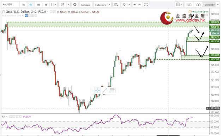The width and height of the screenshot is (221, 136).
Task: Toggle indicator visibility eye icon
Action: [x=26, y=16]
